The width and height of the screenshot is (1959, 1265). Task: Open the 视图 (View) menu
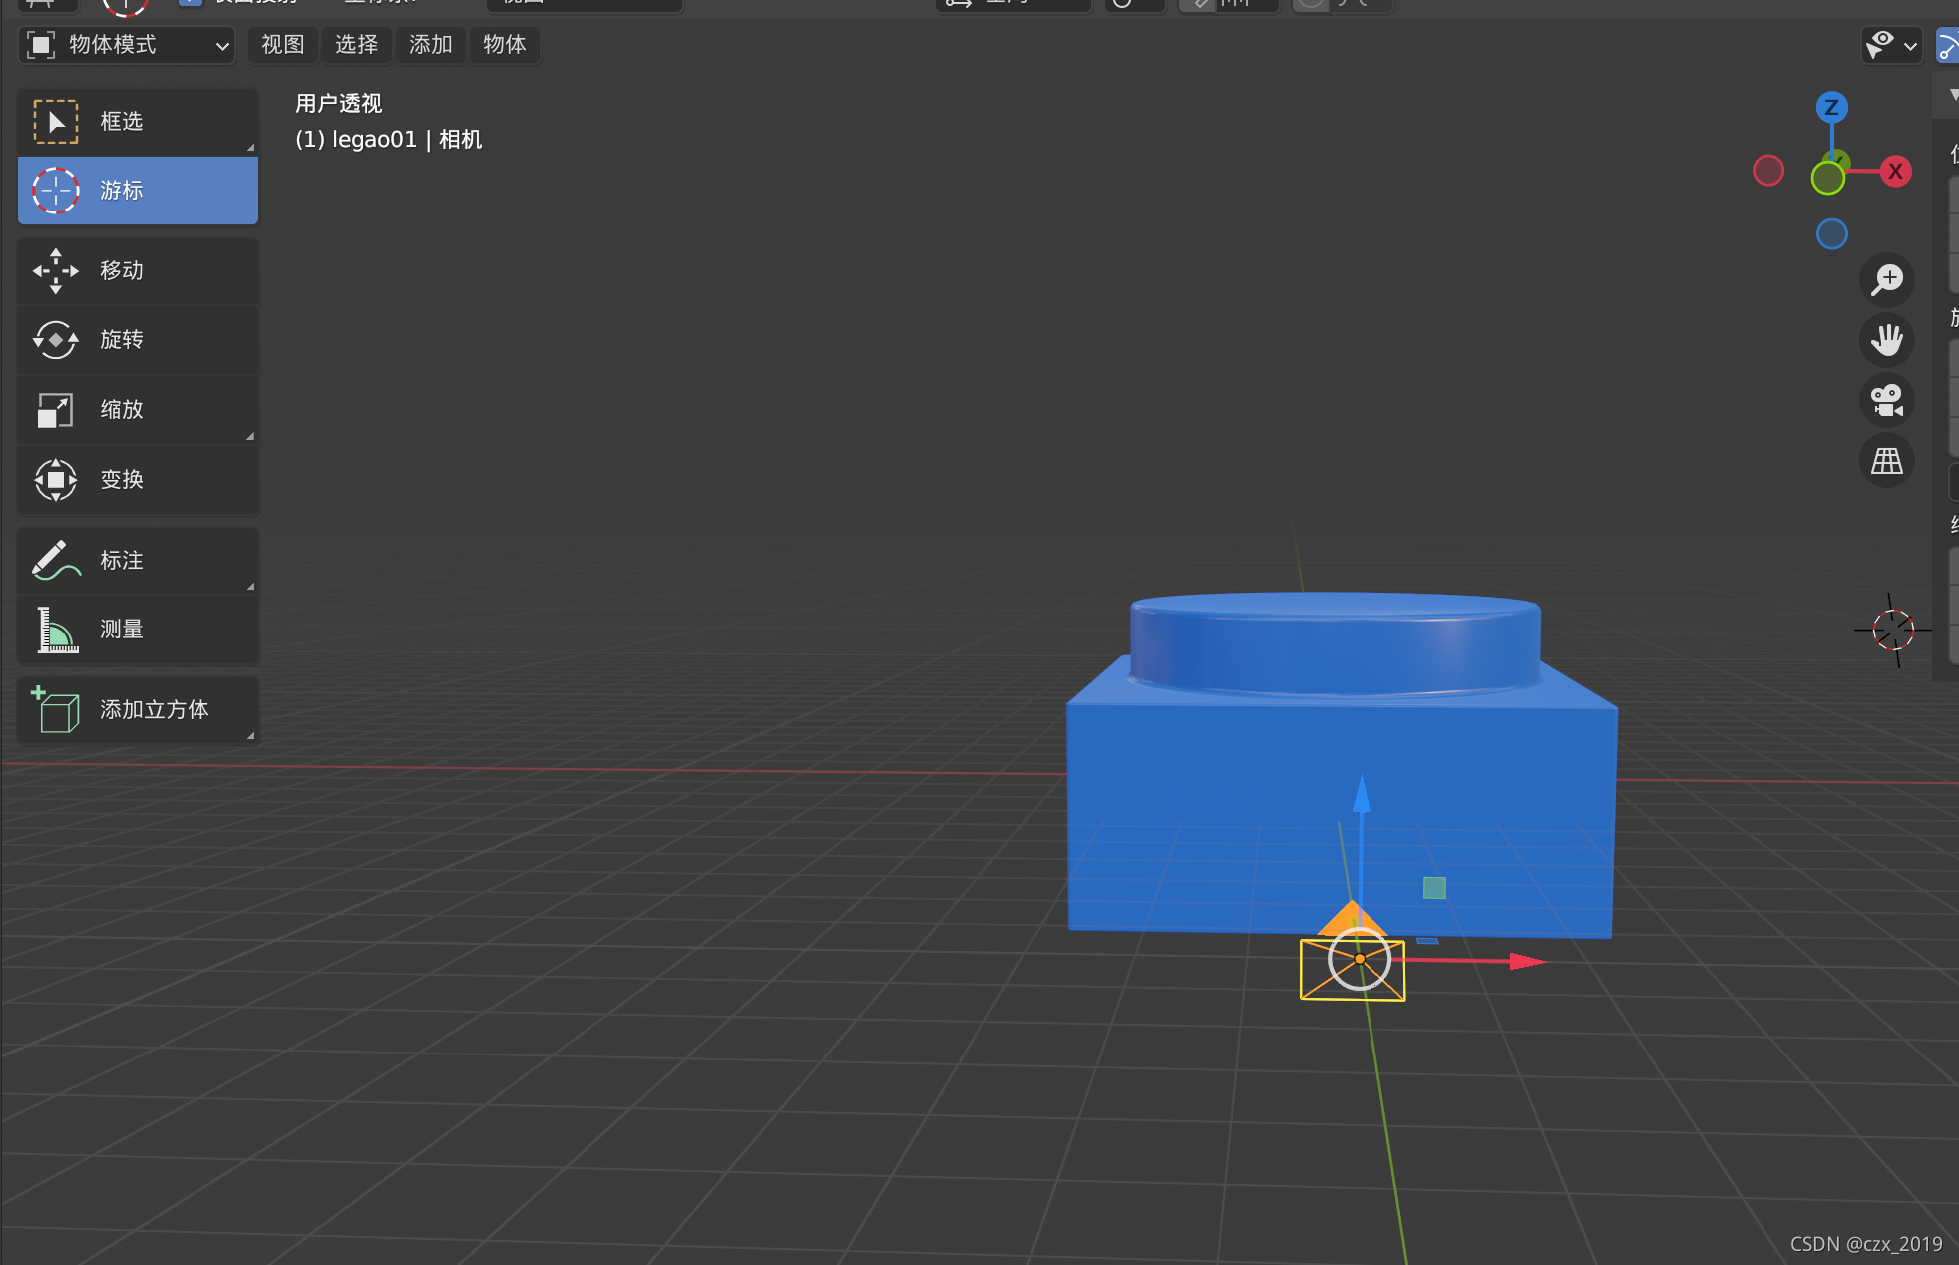[x=283, y=45]
